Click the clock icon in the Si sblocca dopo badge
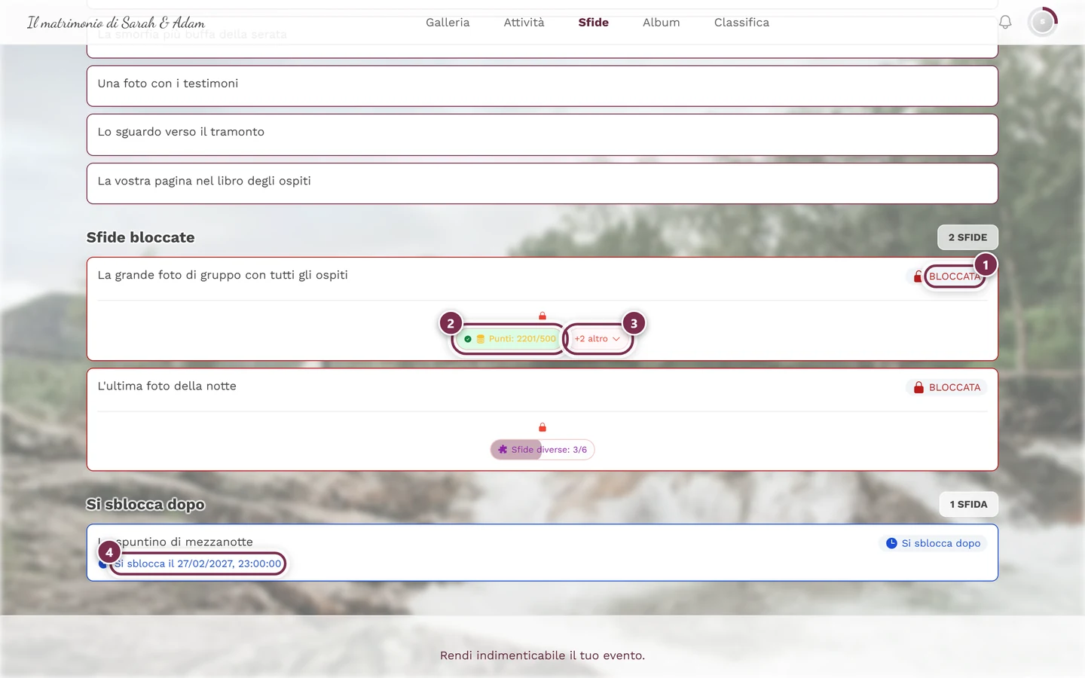Viewport: 1085px width, 678px height. tap(891, 543)
